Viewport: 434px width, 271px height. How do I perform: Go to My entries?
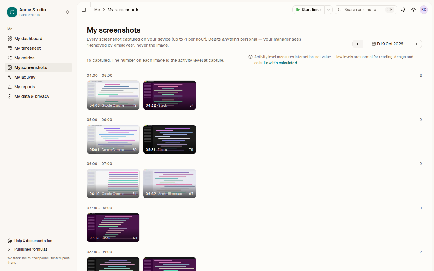39,58
